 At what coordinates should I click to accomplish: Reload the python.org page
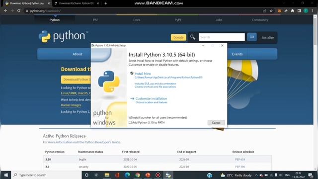click(19, 11)
